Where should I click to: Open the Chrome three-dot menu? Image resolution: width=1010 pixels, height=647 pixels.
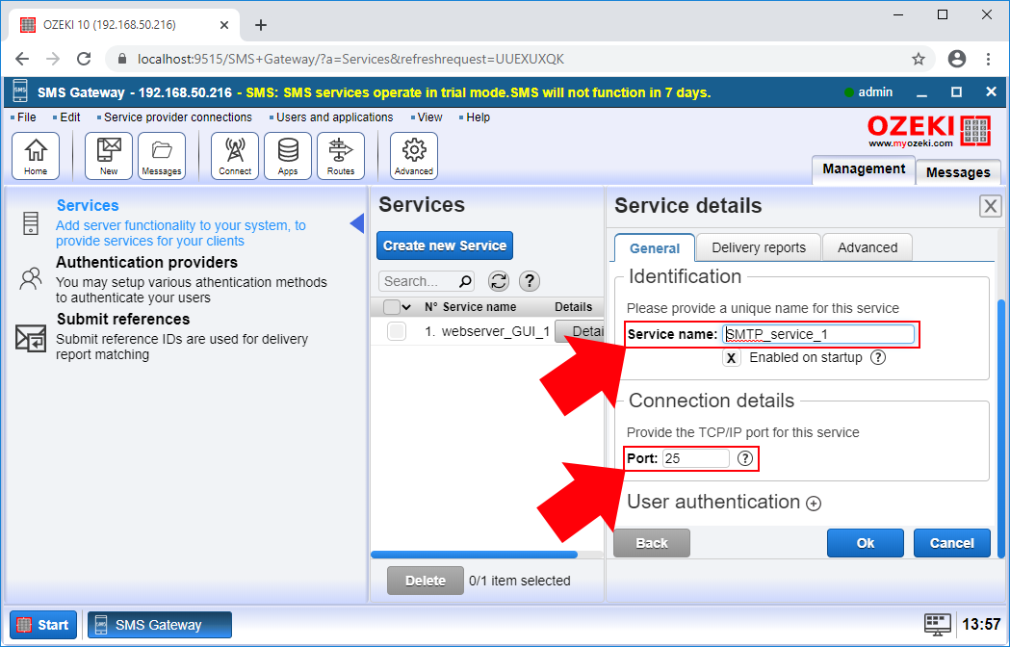[x=989, y=60]
